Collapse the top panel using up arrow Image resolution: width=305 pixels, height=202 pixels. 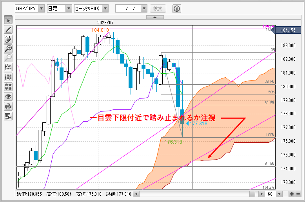(x=155, y=17)
